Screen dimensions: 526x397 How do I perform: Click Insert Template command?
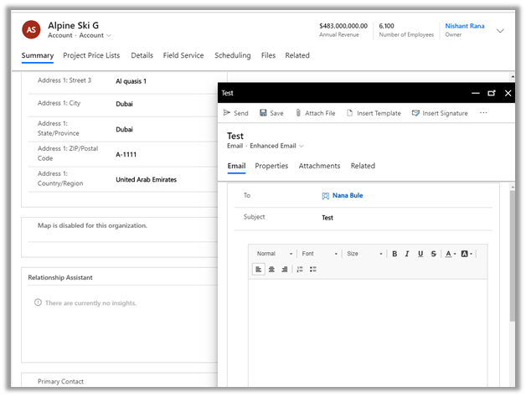point(374,113)
